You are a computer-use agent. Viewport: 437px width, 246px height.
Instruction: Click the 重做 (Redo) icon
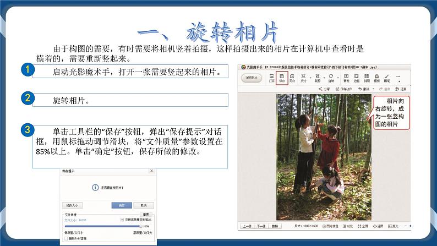click(385, 89)
